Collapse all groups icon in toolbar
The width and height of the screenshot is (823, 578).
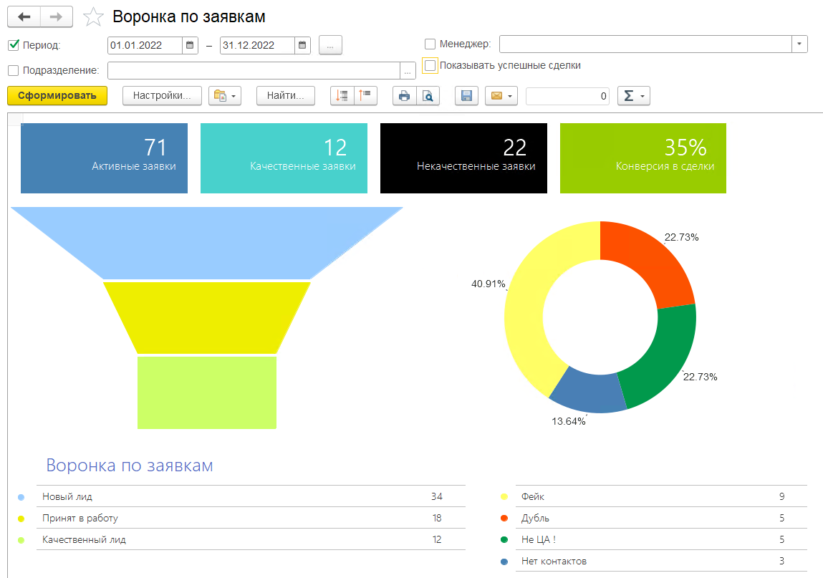[365, 96]
